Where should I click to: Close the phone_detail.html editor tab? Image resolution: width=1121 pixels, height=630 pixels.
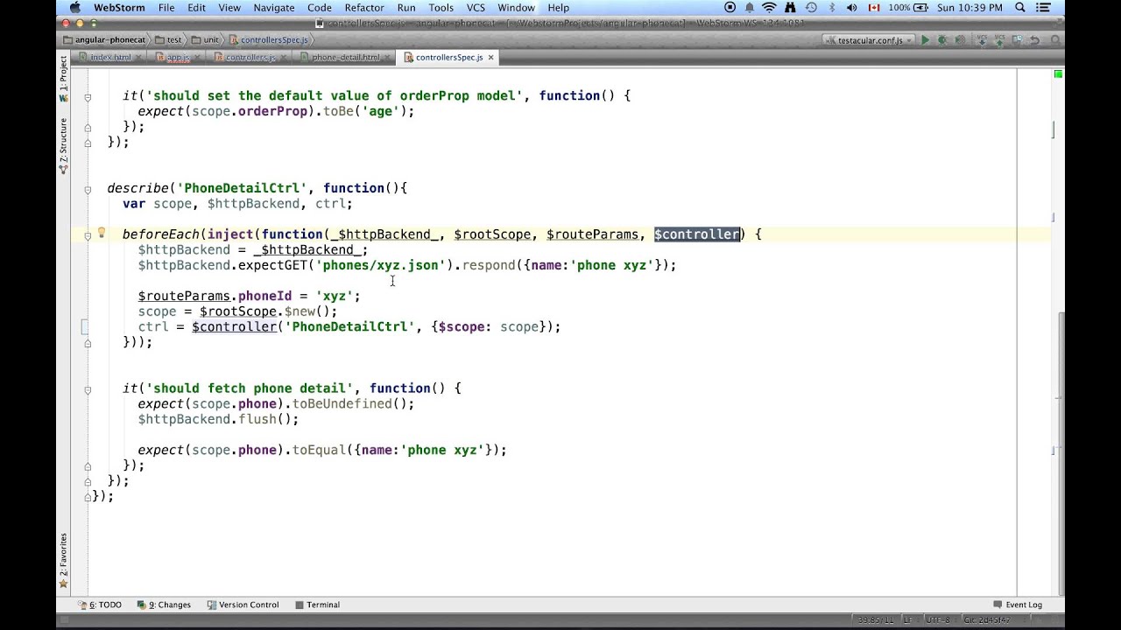click(x=387, y=58)
